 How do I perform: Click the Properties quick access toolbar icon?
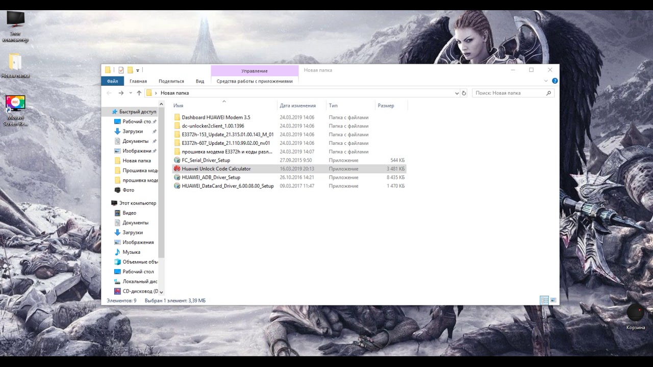(x=121, y=70)
